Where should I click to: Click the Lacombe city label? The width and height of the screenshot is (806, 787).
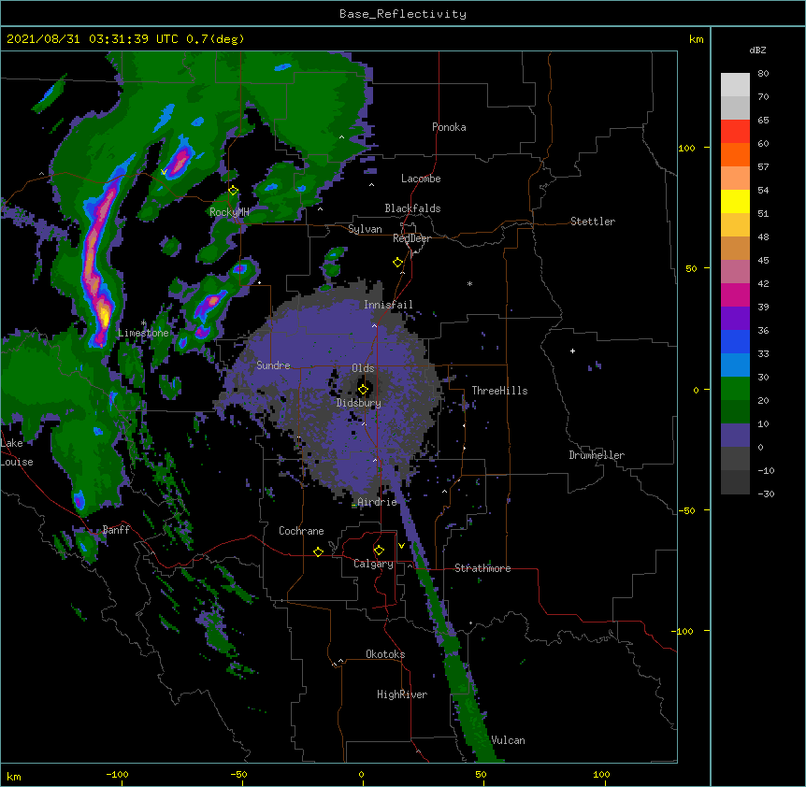[x=421, y=179]
